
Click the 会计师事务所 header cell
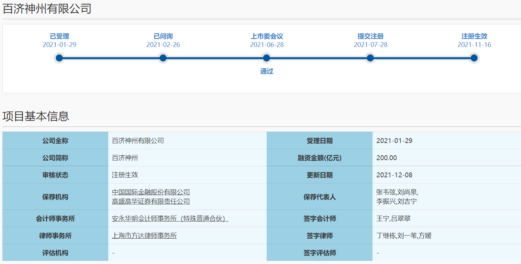55,218
